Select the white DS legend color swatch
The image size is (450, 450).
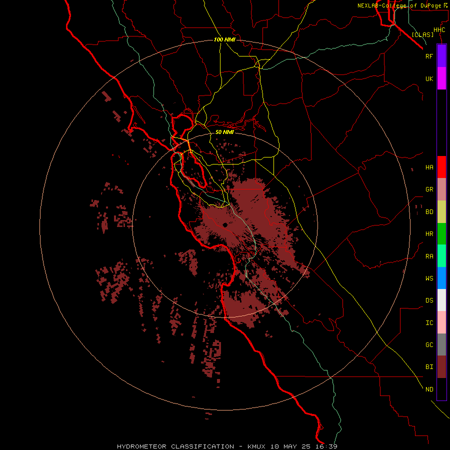[x=441, y=300]
